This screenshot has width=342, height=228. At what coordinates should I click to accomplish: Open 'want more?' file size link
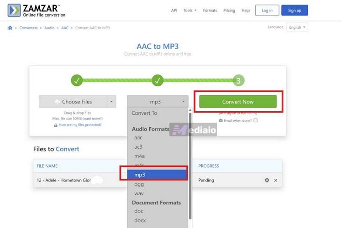pyautogui.click(x=93, y=119)
